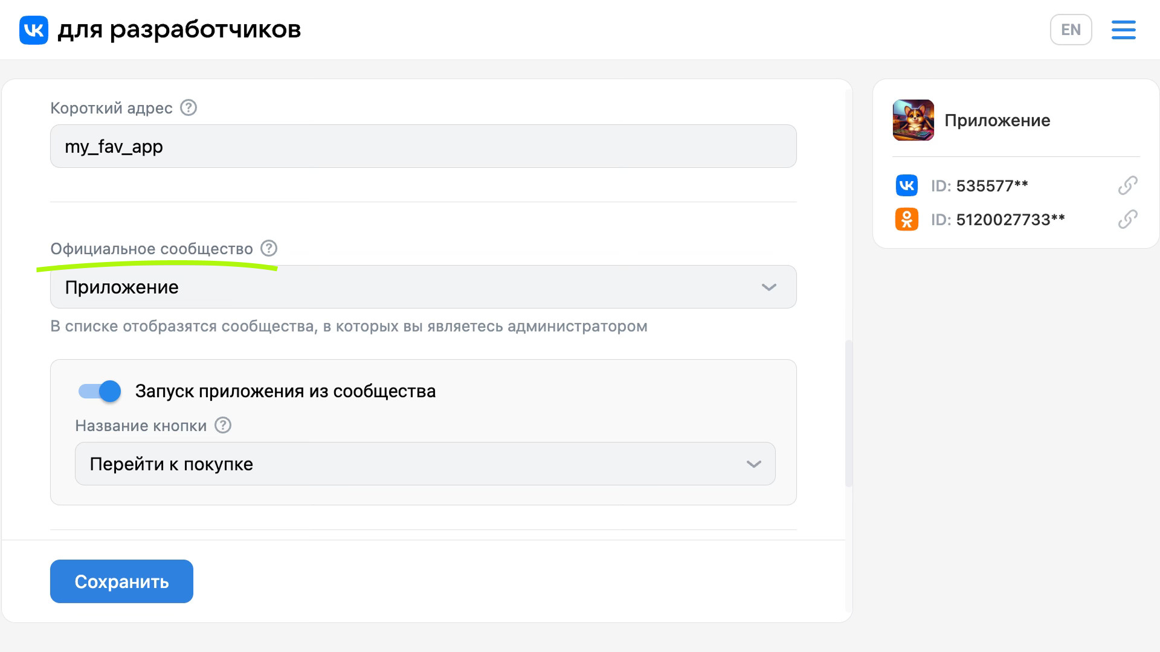Switch interface language via EN button
The width and height of the screenshot is (1160, 652).
(1071, 29)
